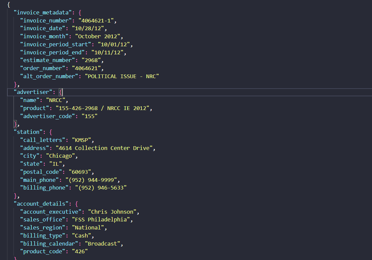The width and height of the screenshot is (372, 260).
Task: Click the advertiser name value "NRCC"
Action: coord(55,100)
